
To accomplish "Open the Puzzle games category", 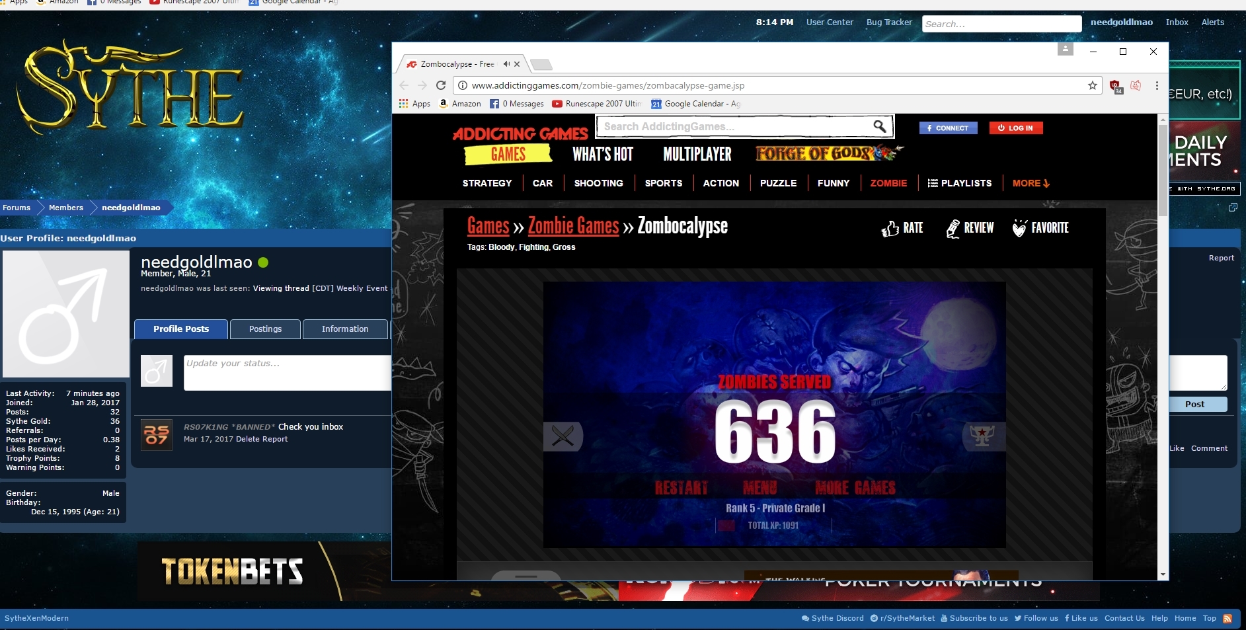I will coord(779,183).
